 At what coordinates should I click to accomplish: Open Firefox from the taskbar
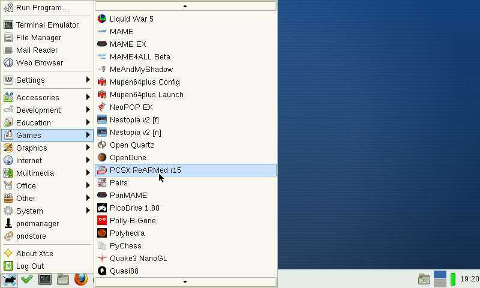(x=81, y=279)
